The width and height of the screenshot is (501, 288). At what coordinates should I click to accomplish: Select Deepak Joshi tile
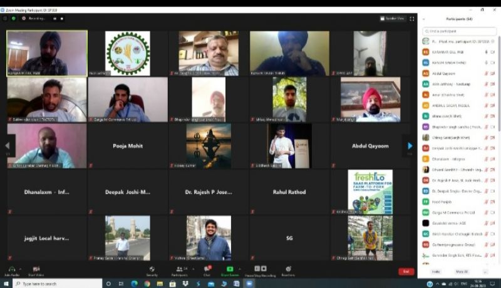coord(128,192)
